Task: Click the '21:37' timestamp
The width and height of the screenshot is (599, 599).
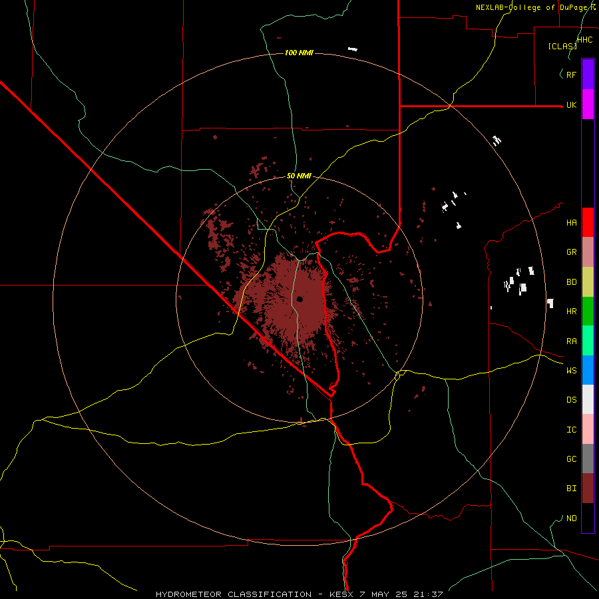Action: (428, 594)
